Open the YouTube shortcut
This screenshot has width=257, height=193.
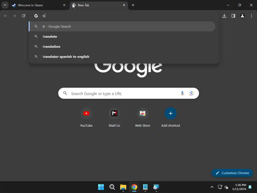pos(86,118)
